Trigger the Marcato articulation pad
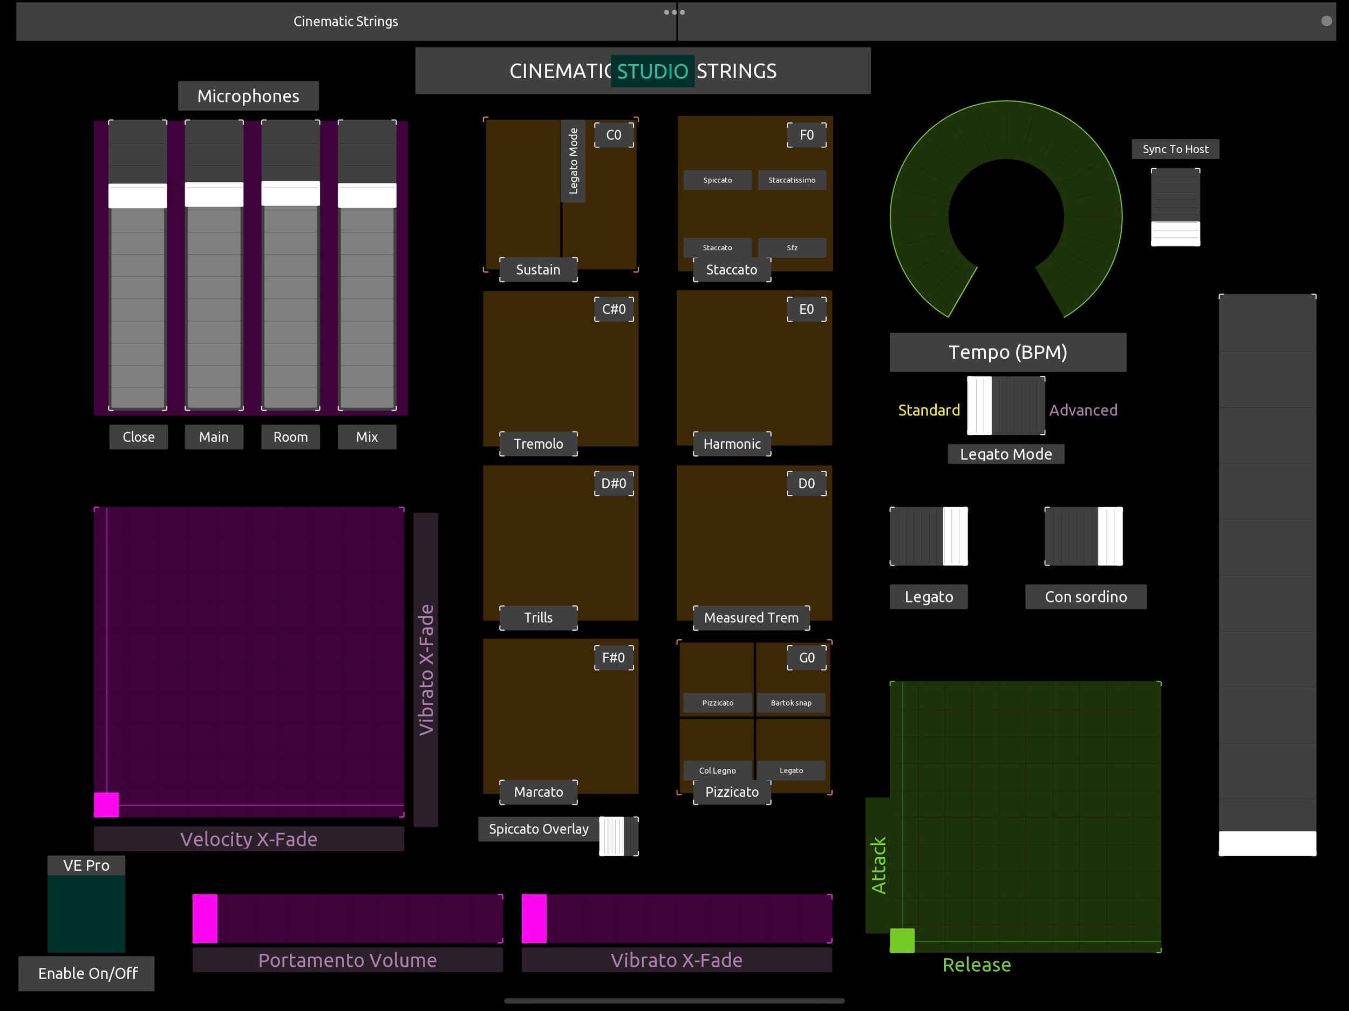The width and height of the screenshot is (1349, 1011). (561, 716)
